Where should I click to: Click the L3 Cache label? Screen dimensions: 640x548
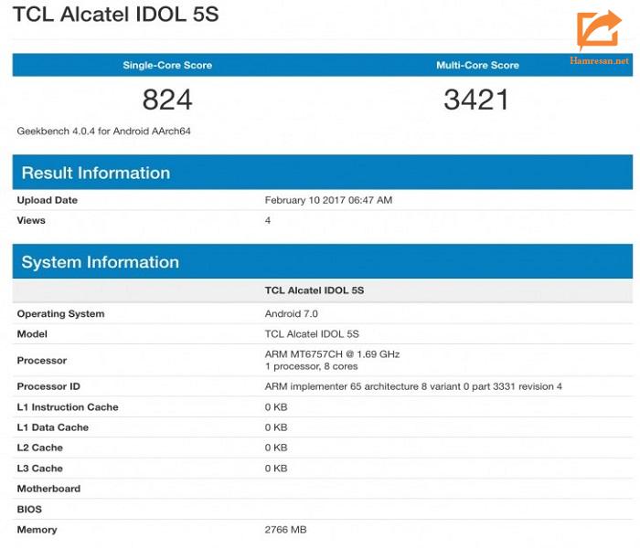pos(40,468)
